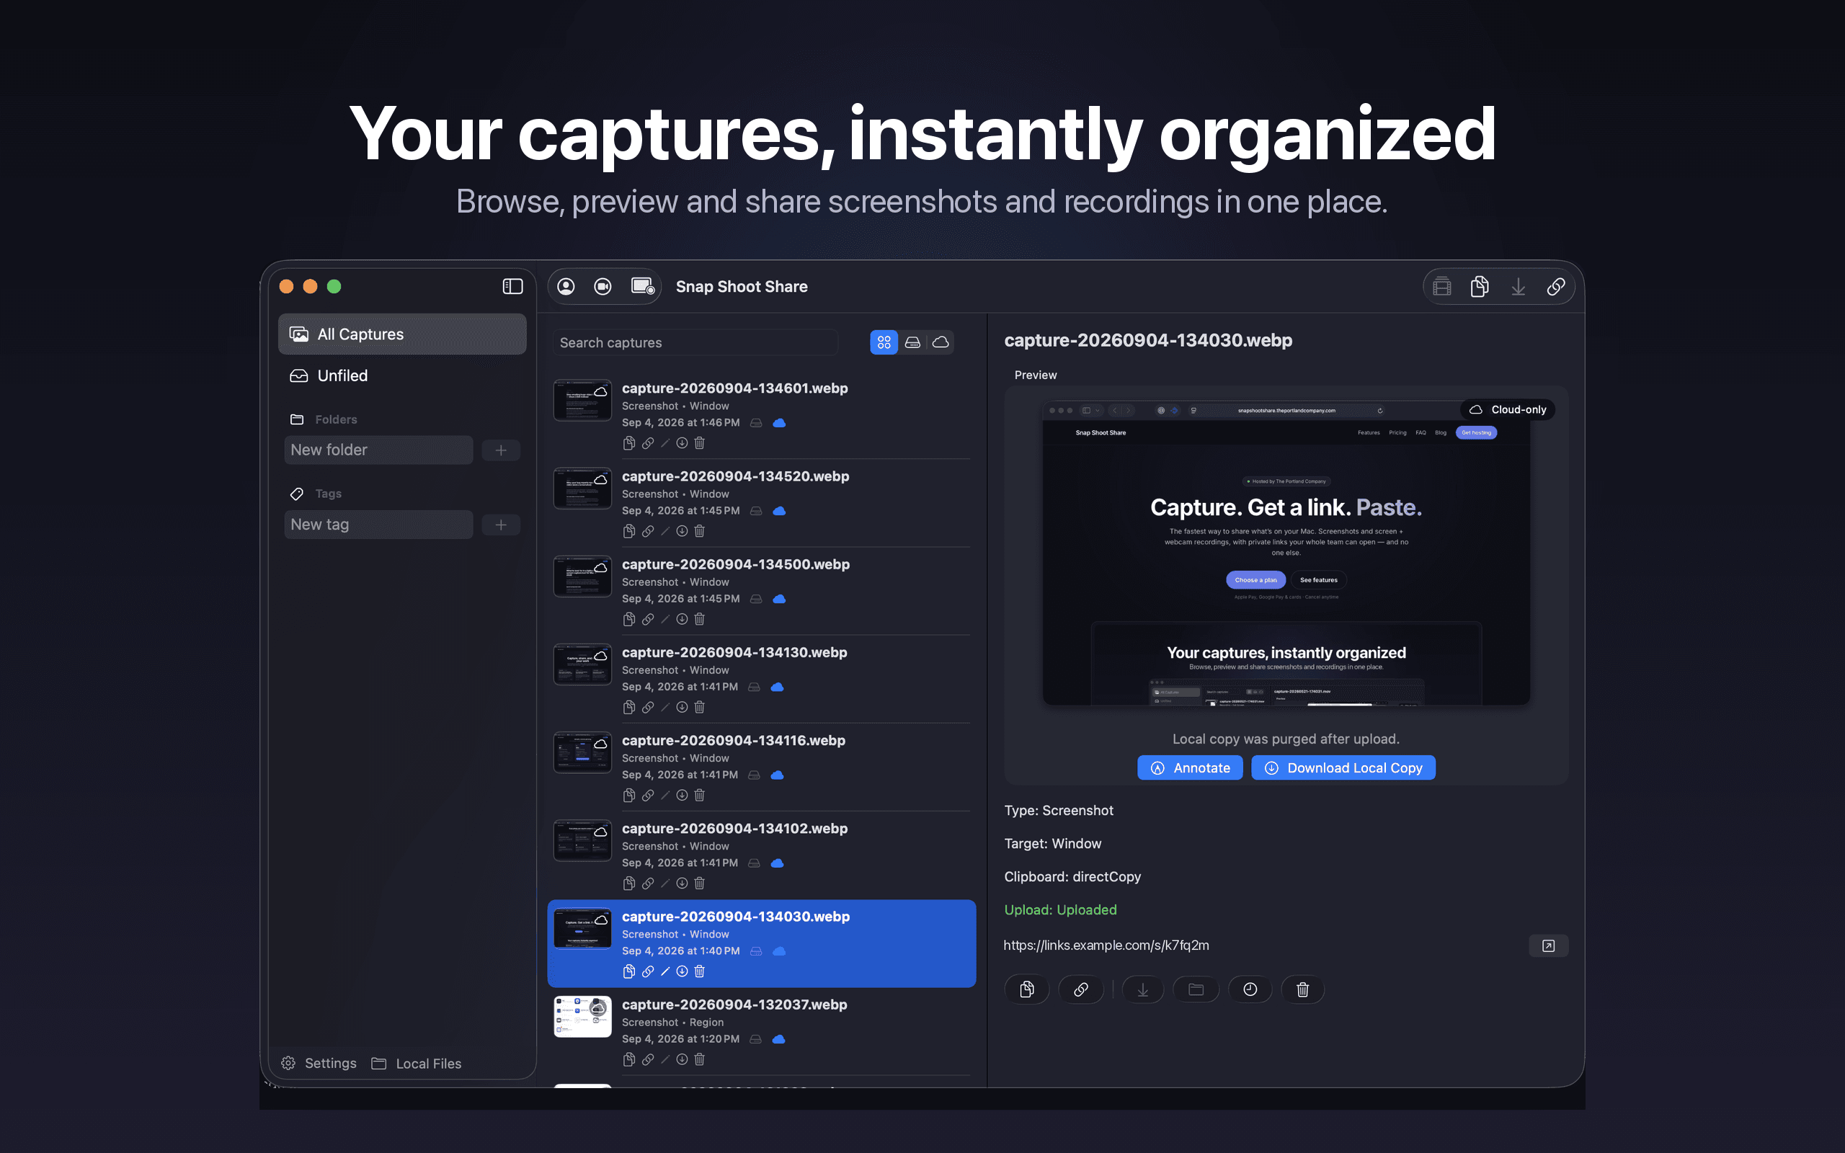Image resolution: width=1845 pixels, height=1153 pixels.
Task: Filter list to local-drive captures
Action: pos(912,342)
